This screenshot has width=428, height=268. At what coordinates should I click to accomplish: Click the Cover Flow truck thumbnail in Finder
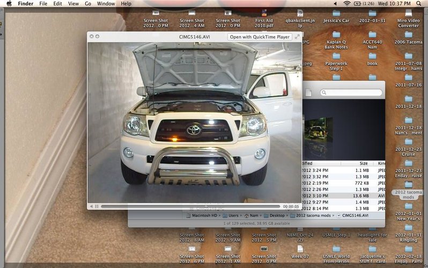pos(319,130)
